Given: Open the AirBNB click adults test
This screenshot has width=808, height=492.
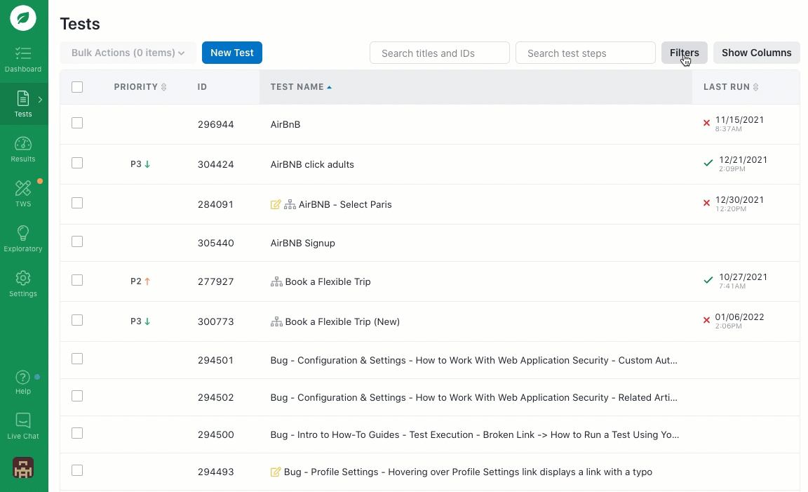Looking at the screenshot, I should [312, 164].
